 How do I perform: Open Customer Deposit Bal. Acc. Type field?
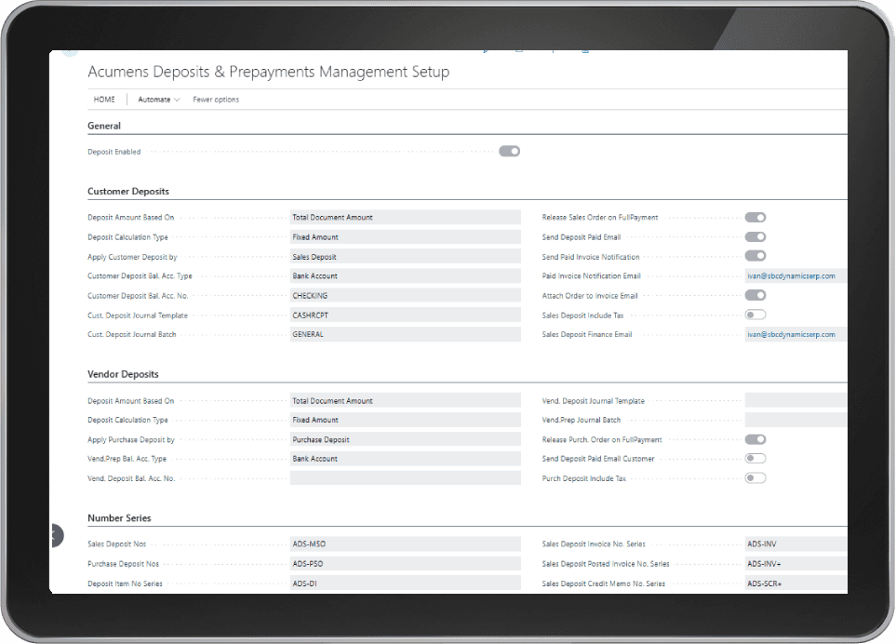[405, 276]
